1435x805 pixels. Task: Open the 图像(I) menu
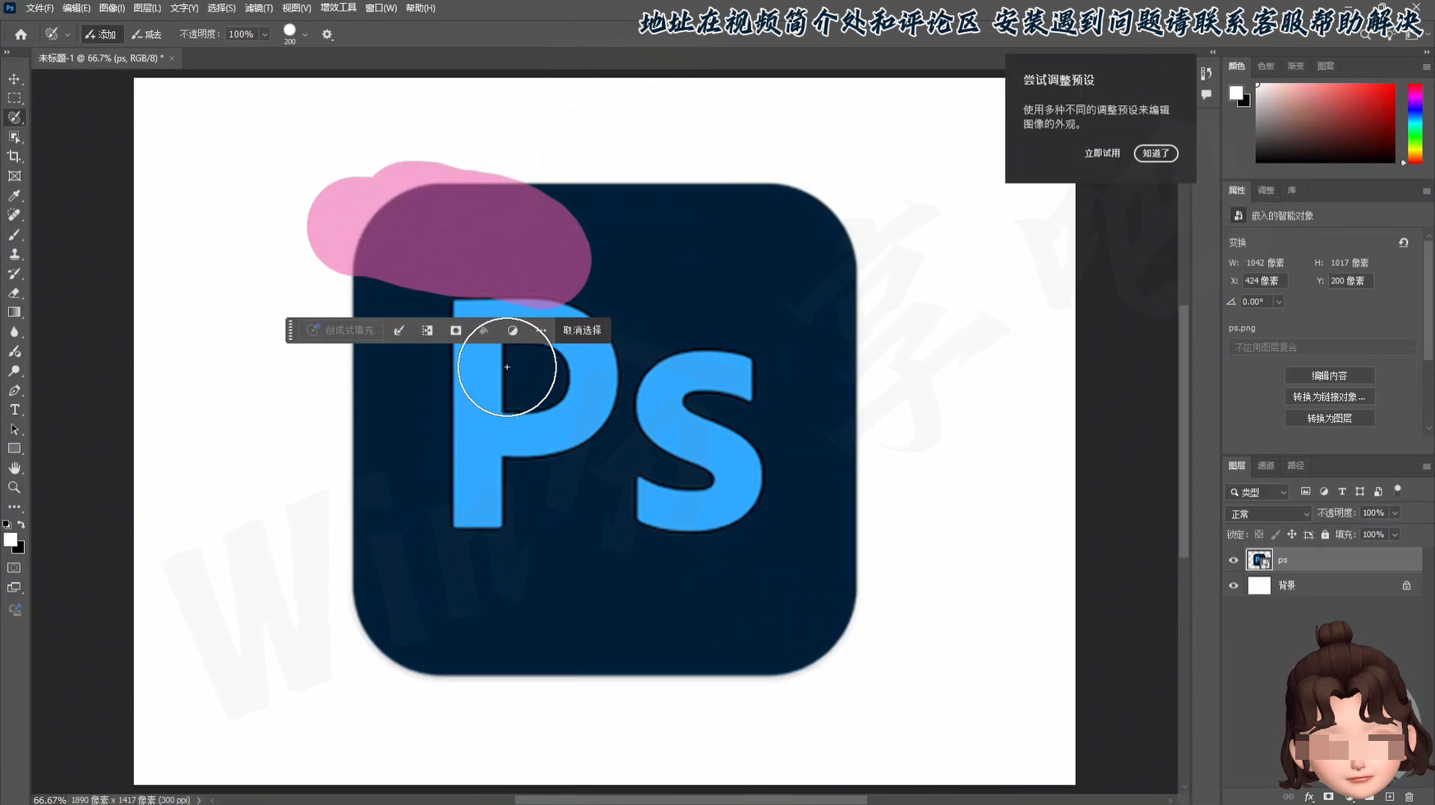tap(112, 8)
